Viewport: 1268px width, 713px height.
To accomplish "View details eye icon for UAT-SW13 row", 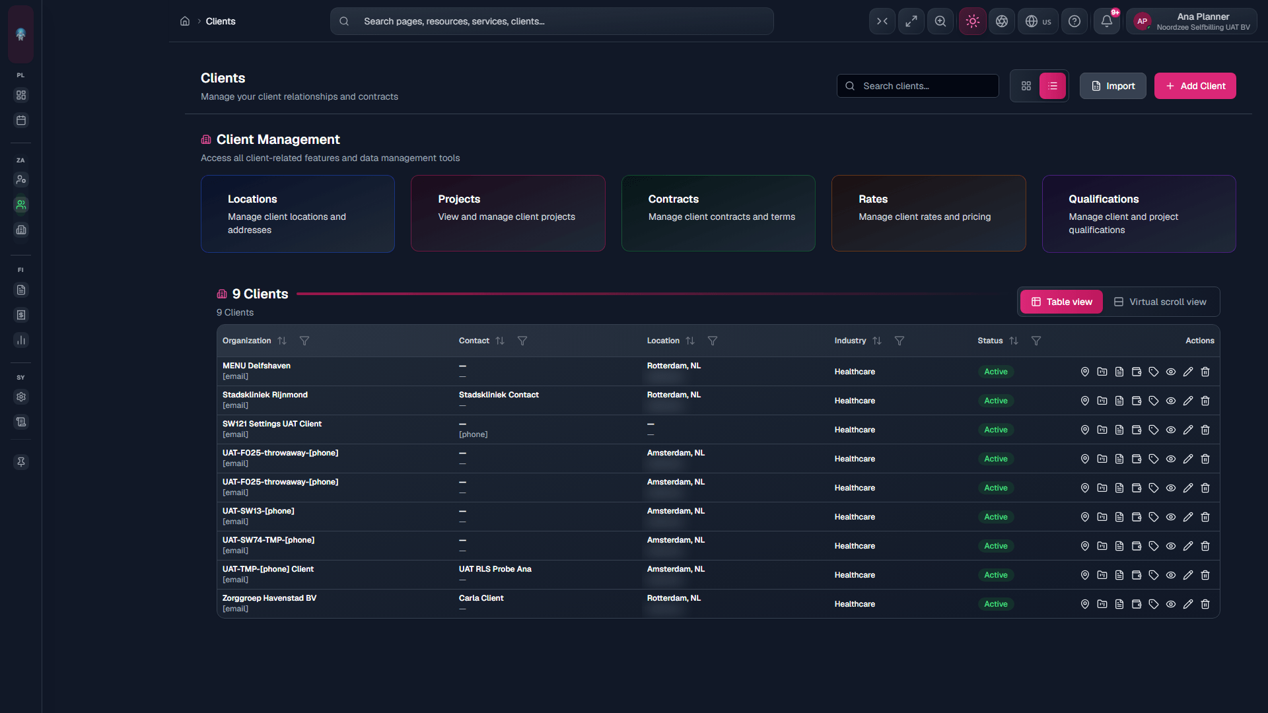I will point(1170,517).
